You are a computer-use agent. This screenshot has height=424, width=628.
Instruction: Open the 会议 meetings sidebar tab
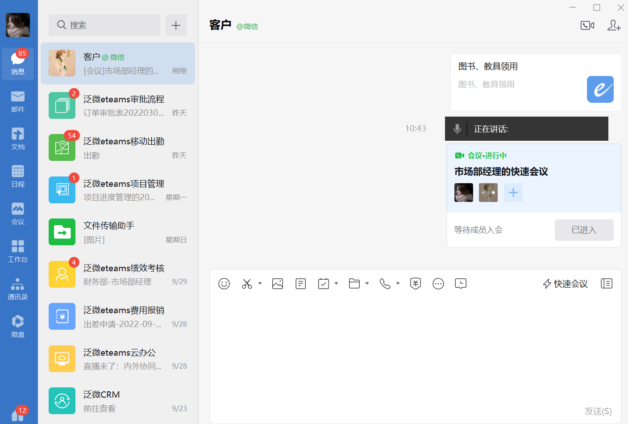pyautogui.click(x=18, y=214)
